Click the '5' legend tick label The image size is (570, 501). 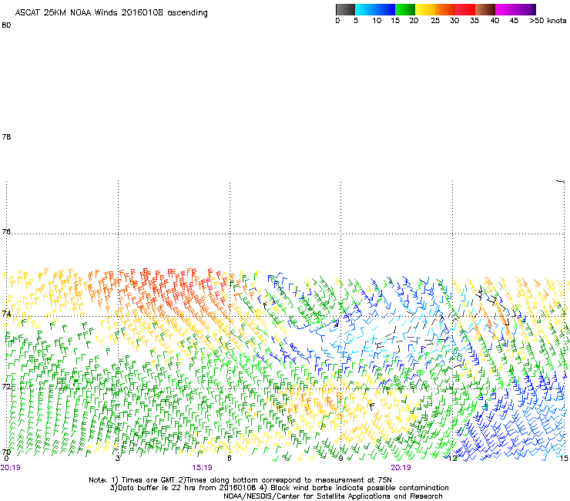coord(356,21)
